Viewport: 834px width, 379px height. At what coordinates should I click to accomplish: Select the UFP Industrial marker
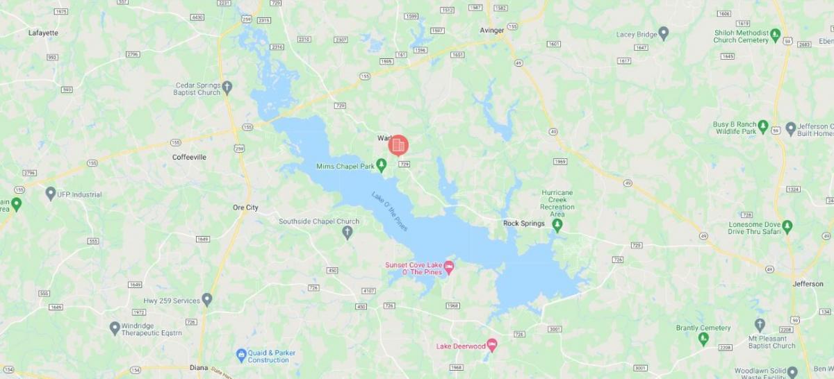(x=50, y=193)
